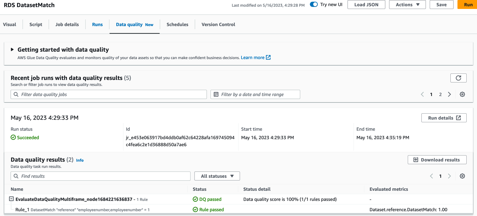This screenshot has width=477, height=216.
Task: Switch to the Visual tab
Action: tap(10, 25)
